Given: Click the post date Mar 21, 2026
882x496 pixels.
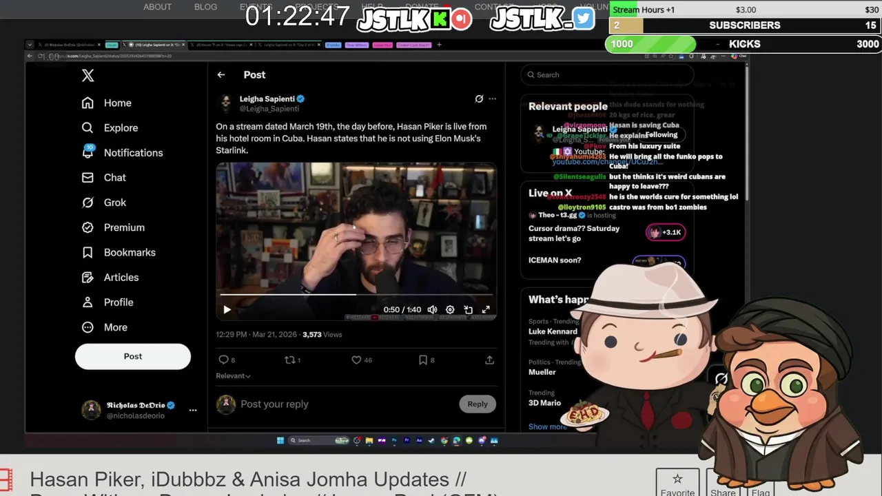Looking at the screenshot, I should 274,334.
